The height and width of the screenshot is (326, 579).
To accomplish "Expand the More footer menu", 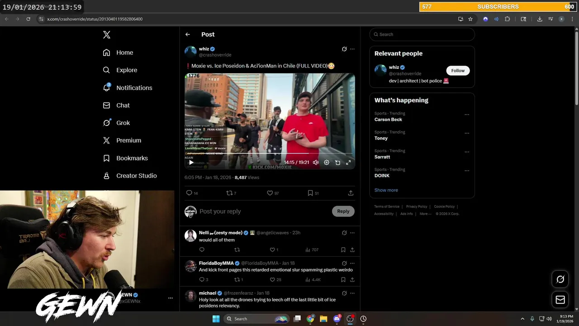I will click(425, 214).
